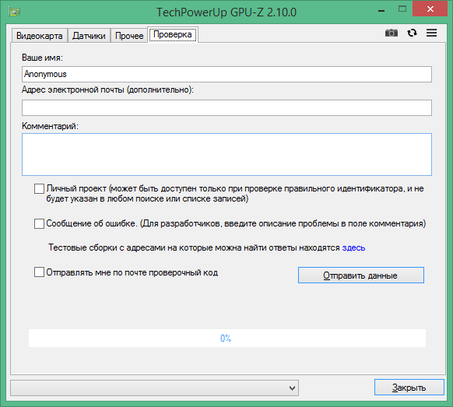This screenshot has width=453, height=407.
Task: Click the Закрыть button
Action: tap(409, 387)
